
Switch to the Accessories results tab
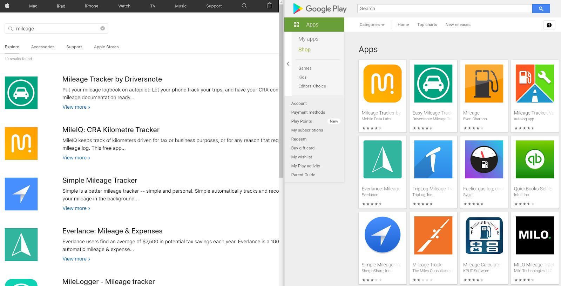43,47
